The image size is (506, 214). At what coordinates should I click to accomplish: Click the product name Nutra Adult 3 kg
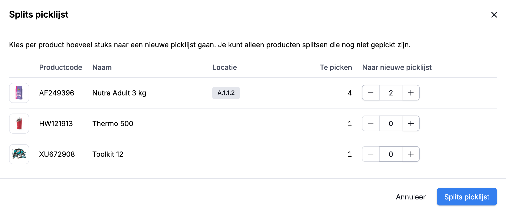click(119, 93)
